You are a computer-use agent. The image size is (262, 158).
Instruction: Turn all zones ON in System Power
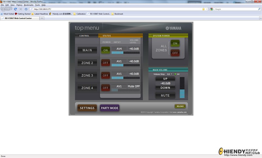coord(175,43)
